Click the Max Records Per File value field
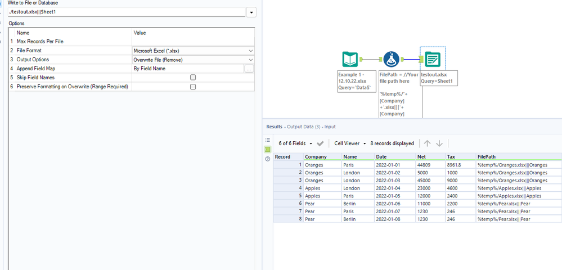 click(x=193, y=42)
